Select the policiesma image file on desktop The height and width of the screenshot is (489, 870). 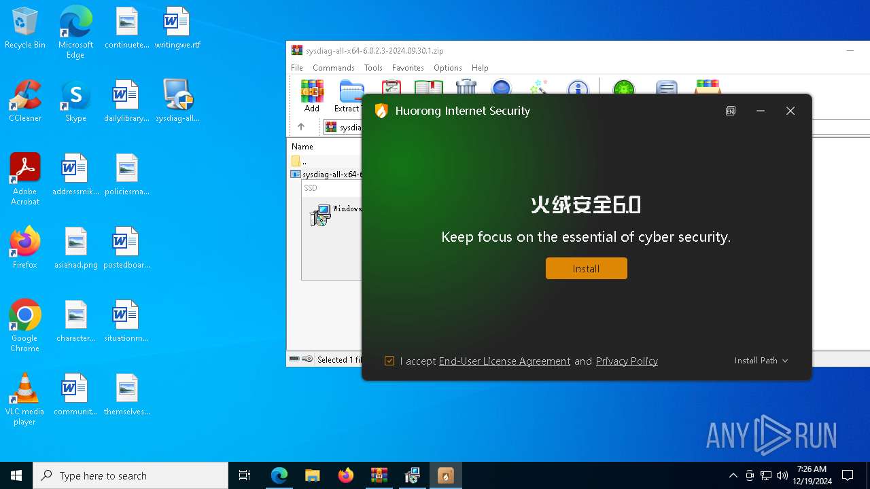point(126,174)
